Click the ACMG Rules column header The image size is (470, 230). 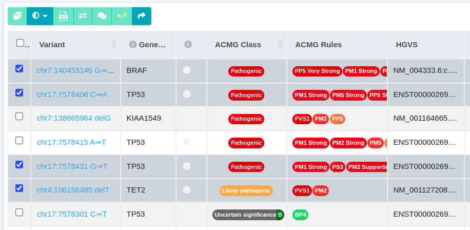(318, 45)
